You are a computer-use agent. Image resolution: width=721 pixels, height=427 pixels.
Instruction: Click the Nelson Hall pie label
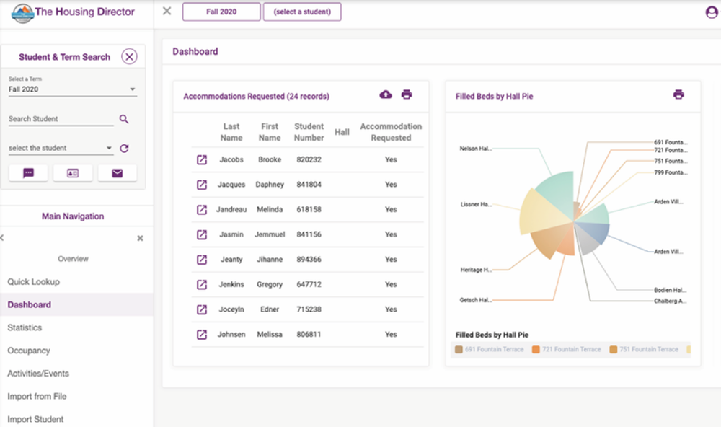475,149
